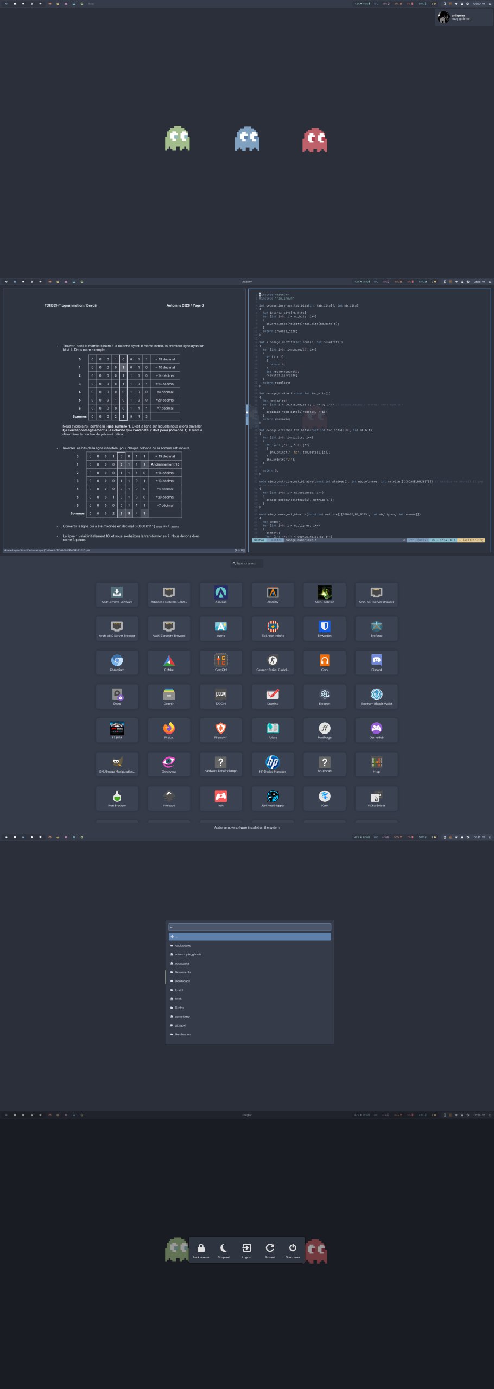Click Reboot in power menu
Viewport: 494px width, 1389px height.
click(x=270, y=1251)
